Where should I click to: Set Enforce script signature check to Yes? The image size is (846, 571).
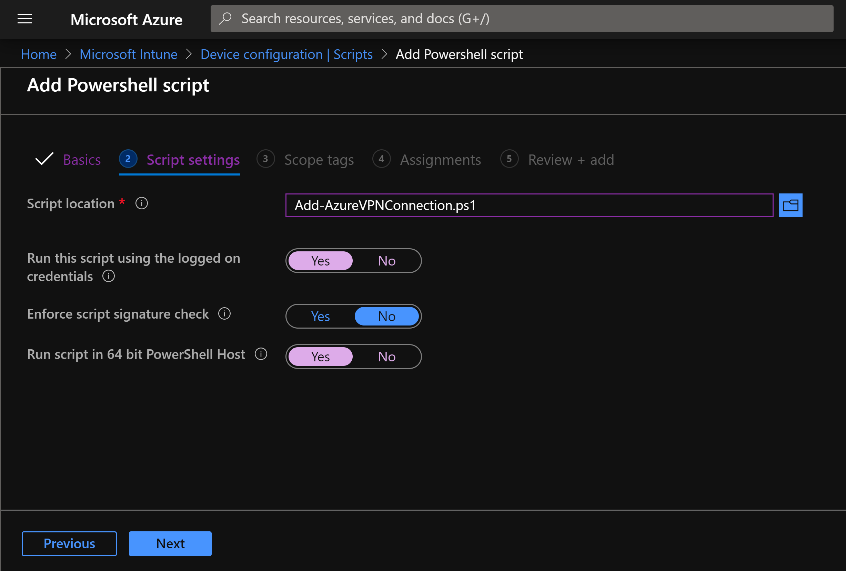320,316
